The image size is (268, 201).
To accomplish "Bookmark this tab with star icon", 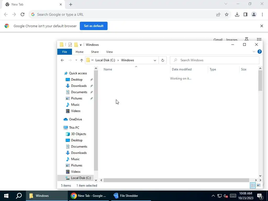I will pyautogui.click(x=227, y=15).
